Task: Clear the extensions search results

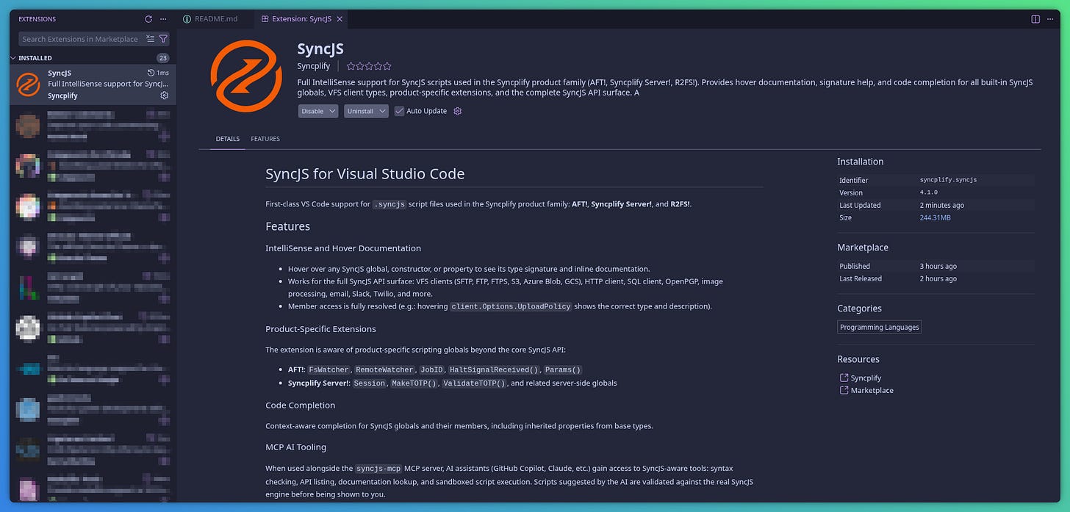Action: [150, 39]
